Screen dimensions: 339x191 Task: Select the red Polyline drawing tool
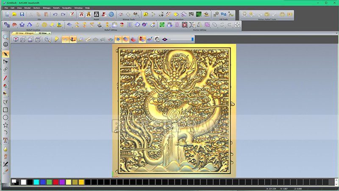tap(6, 78)
